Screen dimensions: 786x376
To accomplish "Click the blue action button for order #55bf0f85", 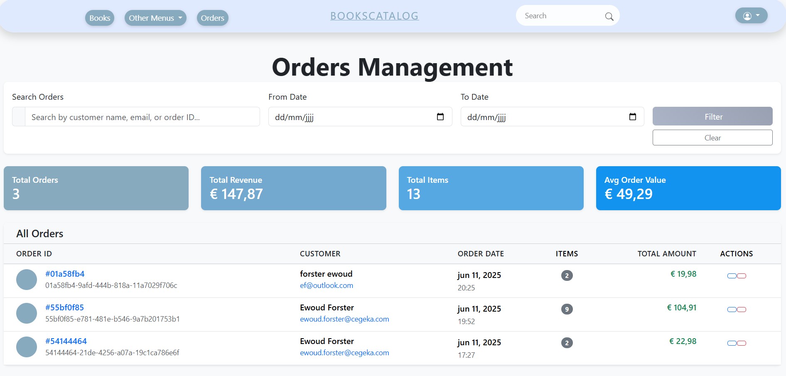I will point(732,310).
